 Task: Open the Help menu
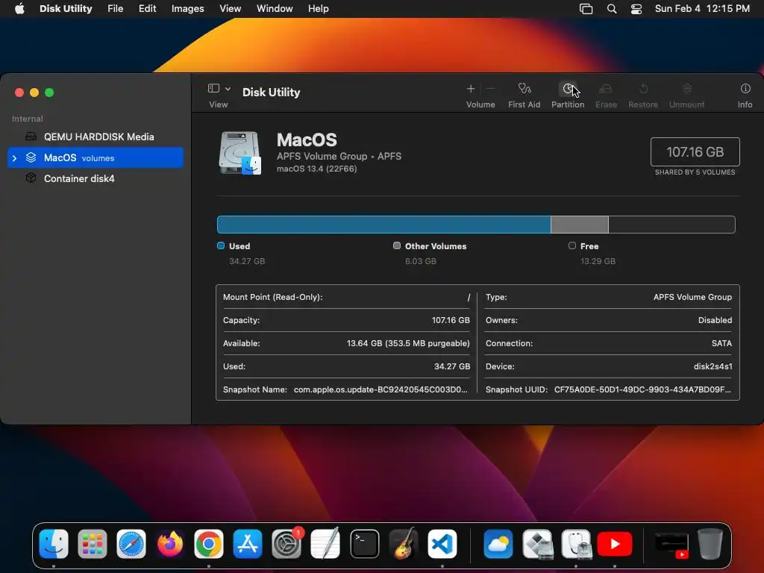click(318, 9)
